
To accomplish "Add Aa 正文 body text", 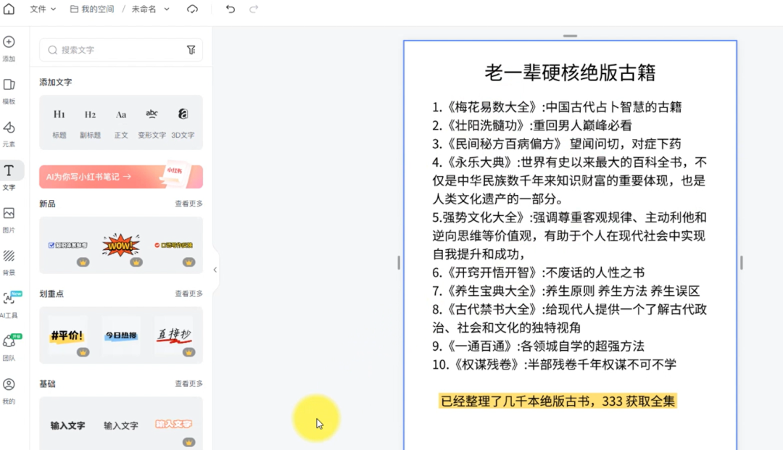I will [x=121, y=122].
